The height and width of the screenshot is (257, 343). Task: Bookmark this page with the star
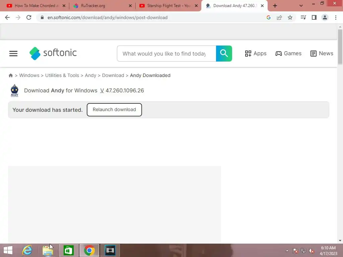(290, 17)
